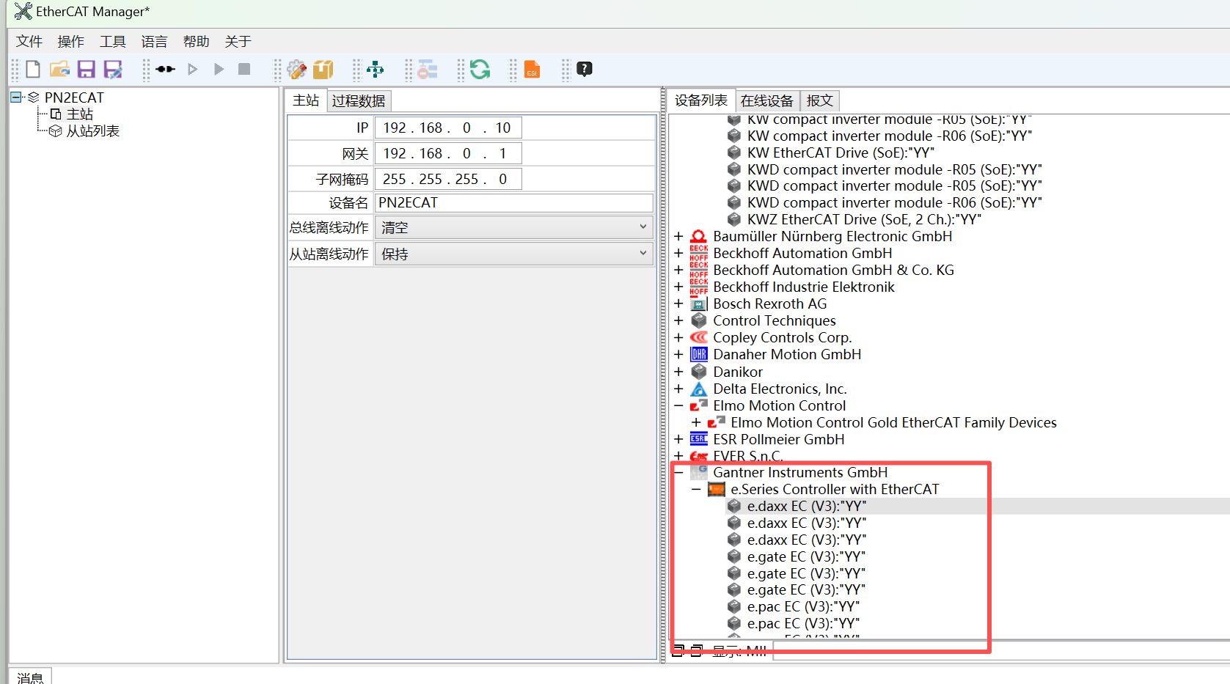This screenshot has width=1230, height=684.
Task: Switch to the 主站 tab
Action: point(306,100)
